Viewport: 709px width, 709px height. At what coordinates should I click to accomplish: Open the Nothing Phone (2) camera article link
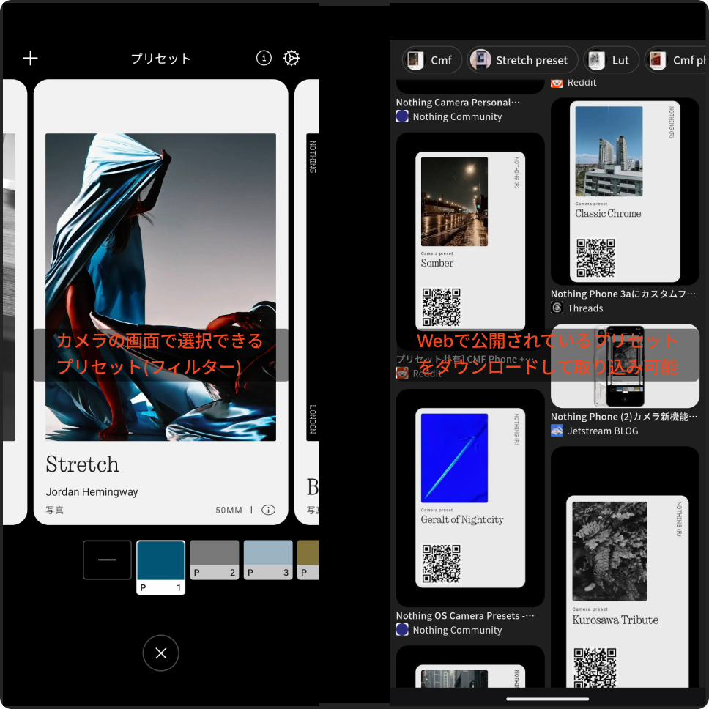click(624, 417)
